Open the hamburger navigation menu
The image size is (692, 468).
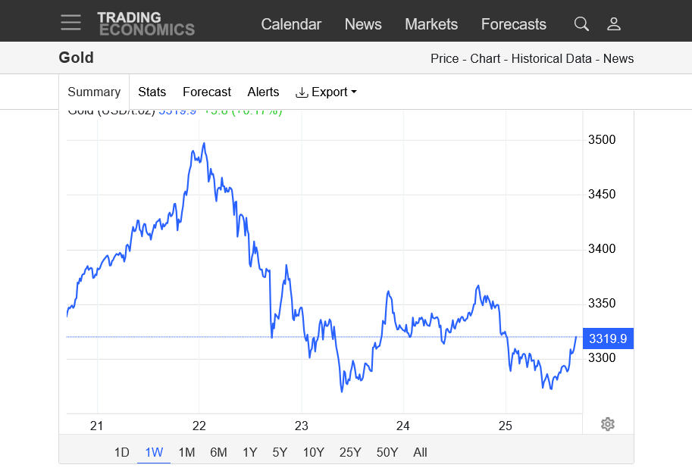[x=70, y=23]
